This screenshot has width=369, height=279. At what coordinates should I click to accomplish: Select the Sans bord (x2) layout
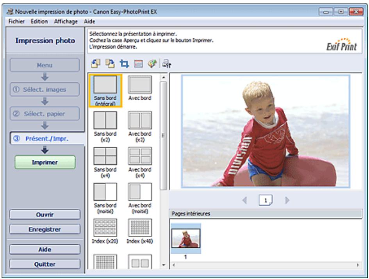pos(105,127)
